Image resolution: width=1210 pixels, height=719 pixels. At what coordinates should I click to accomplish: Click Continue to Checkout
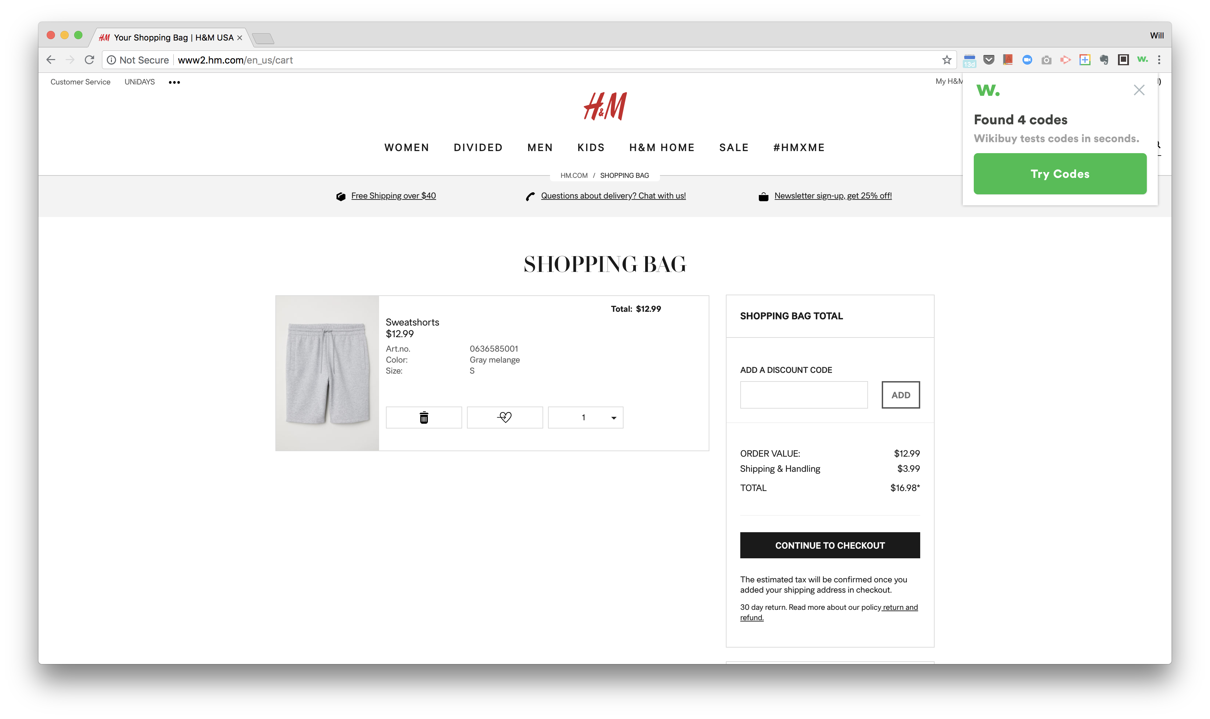[x=830, y=546]
